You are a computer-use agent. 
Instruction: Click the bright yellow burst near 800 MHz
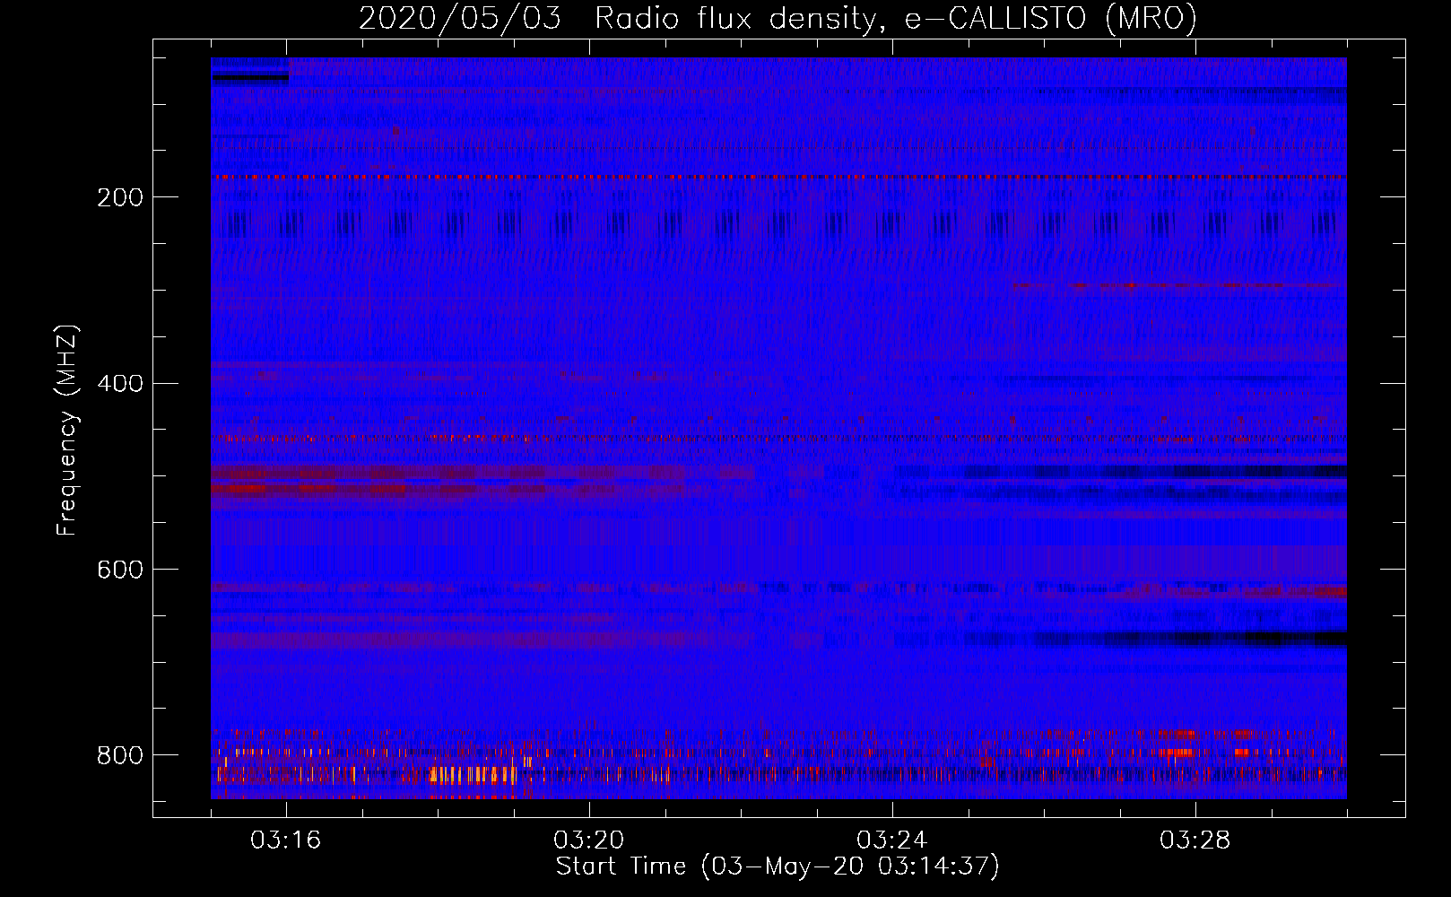pos(472,775)
